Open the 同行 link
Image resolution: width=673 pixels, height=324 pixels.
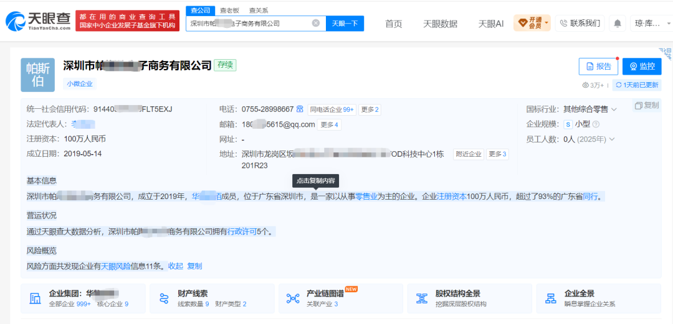590,197
